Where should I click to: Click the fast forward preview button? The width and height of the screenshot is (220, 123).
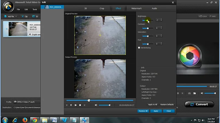click(76, 105)
